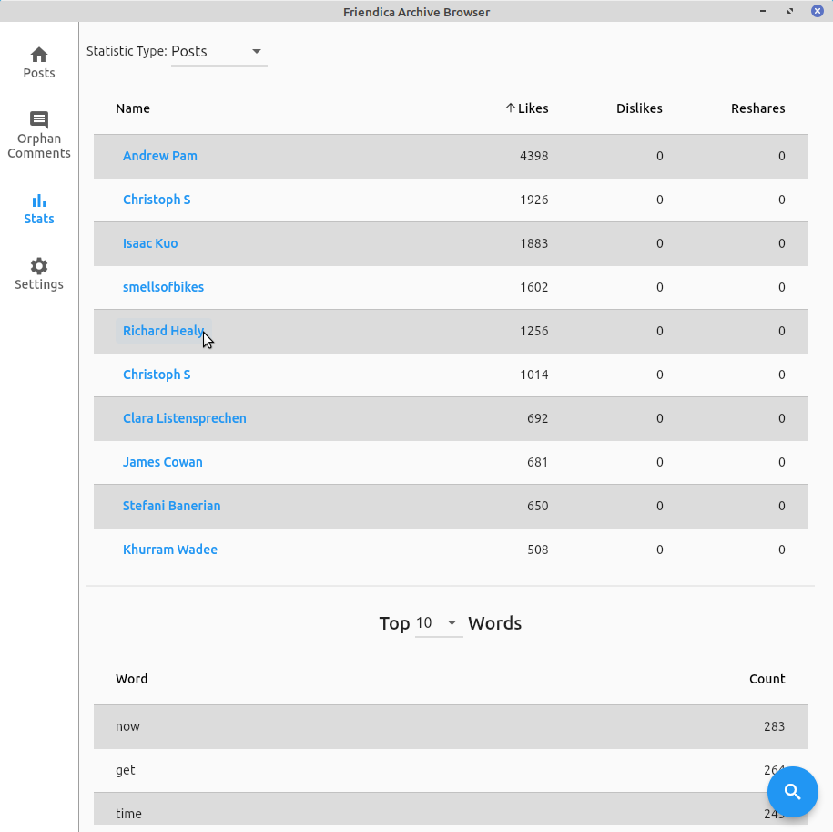
Task: Open Stefani Banerian's link
Action: click(x=171, y=506)
